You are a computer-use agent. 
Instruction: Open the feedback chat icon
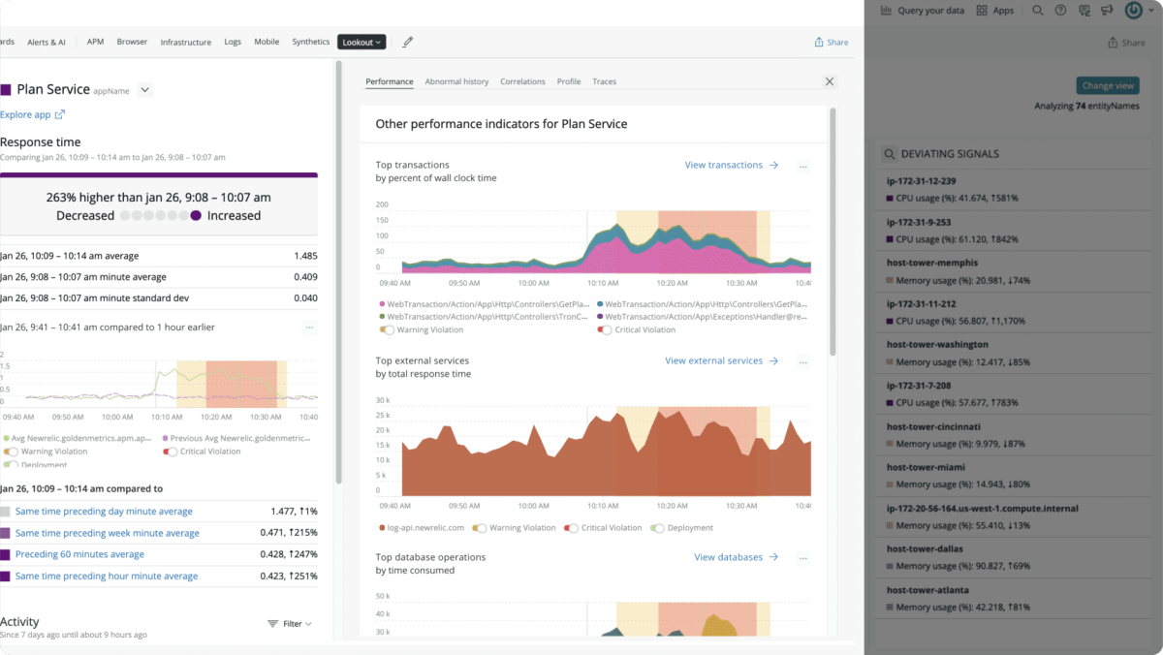click(x=1084, y=11)
